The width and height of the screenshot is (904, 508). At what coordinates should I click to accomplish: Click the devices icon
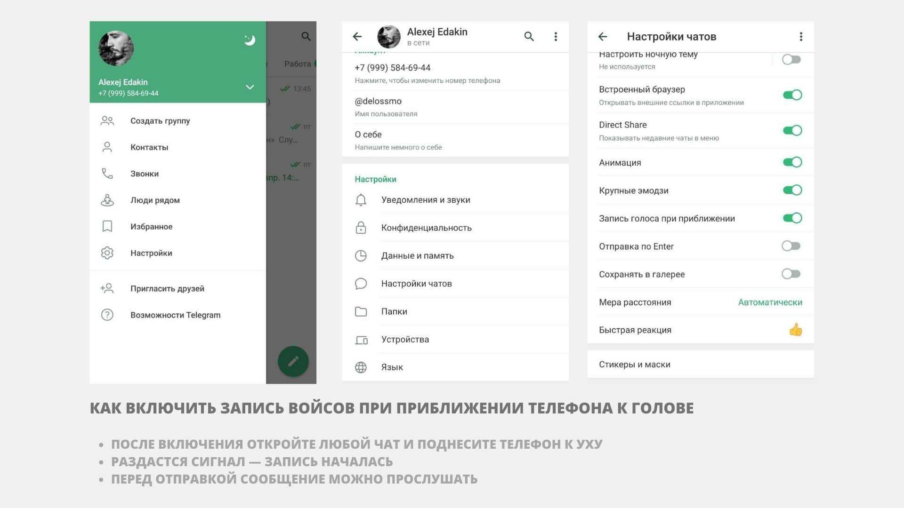coord(361,340)
